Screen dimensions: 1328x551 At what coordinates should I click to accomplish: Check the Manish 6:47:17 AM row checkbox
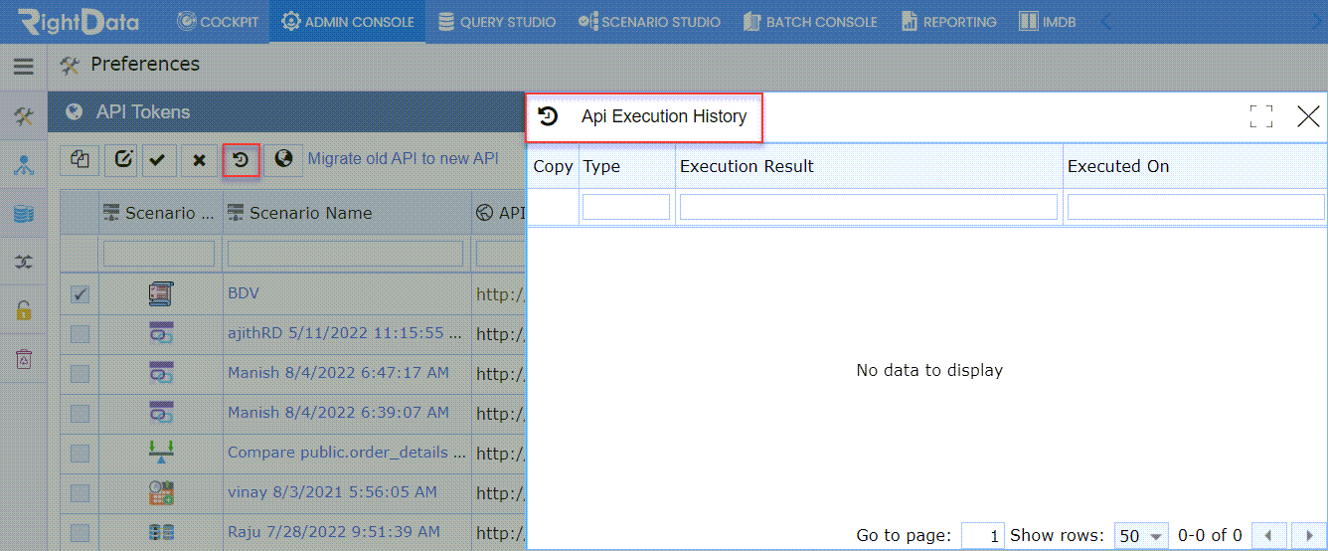click(80, 374)
